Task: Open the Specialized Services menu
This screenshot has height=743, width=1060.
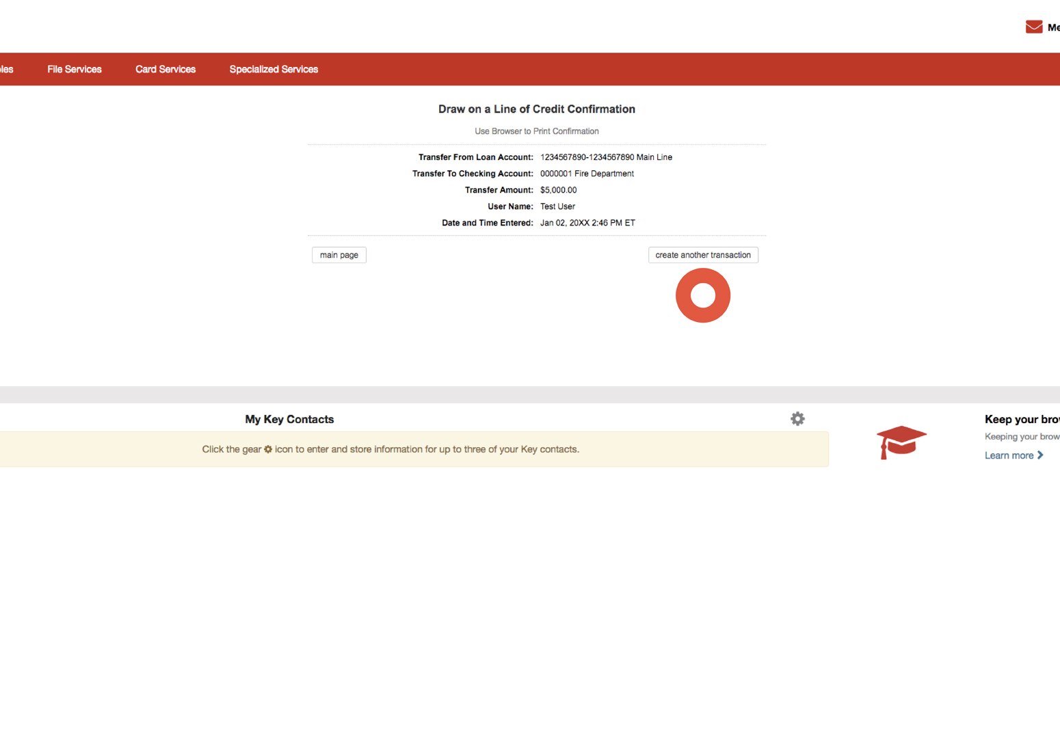Action: pos(274,69)
